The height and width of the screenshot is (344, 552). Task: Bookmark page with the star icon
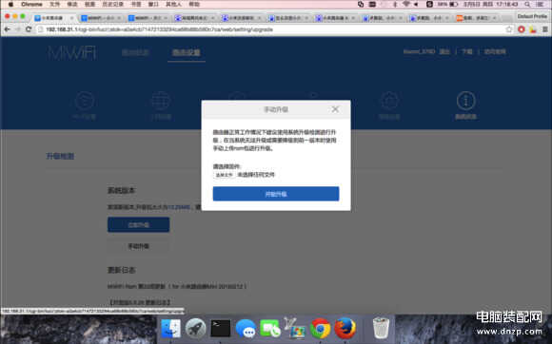point(509,29)
